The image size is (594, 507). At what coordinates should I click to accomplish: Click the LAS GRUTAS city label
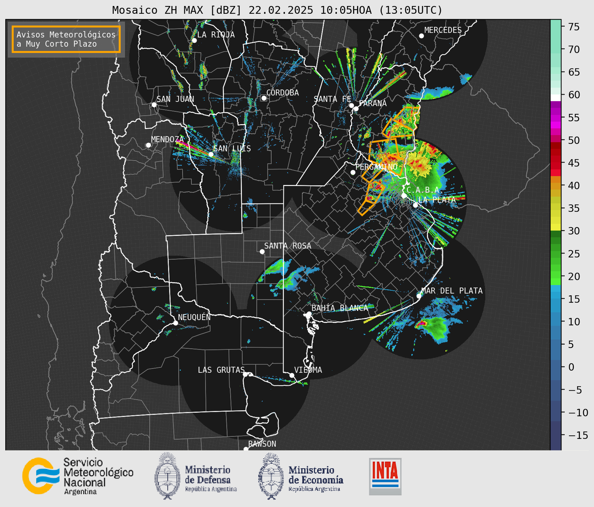point(221,370)
